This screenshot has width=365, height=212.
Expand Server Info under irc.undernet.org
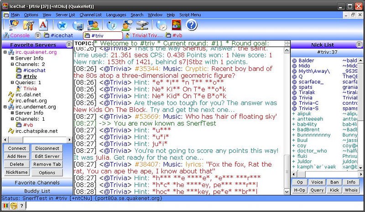coord(13,113)
